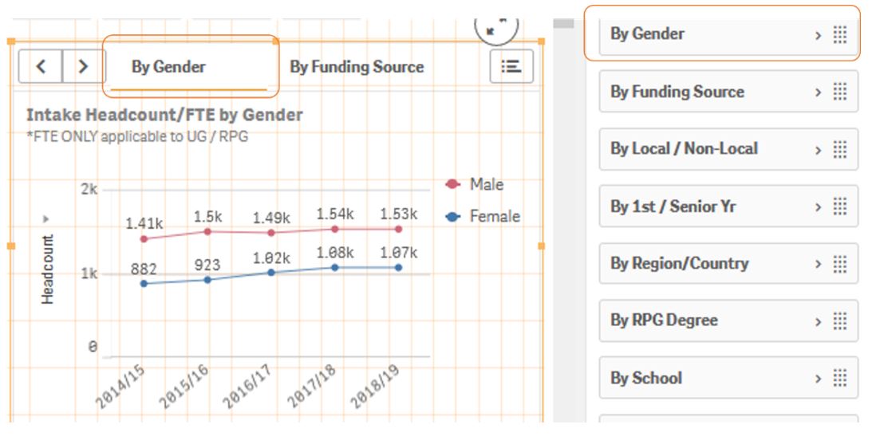Click the 882 Female data point for 2014/15
Screen dimensions: 876x444
coord(144,284)
